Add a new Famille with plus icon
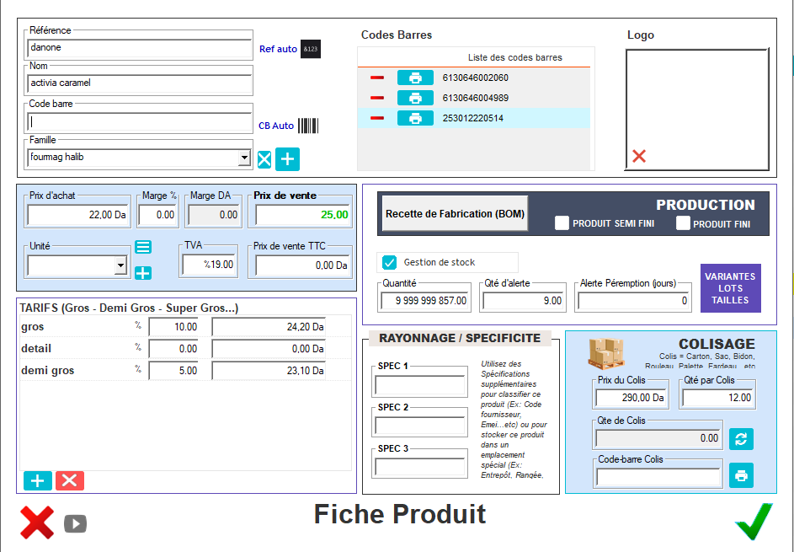 288,159
